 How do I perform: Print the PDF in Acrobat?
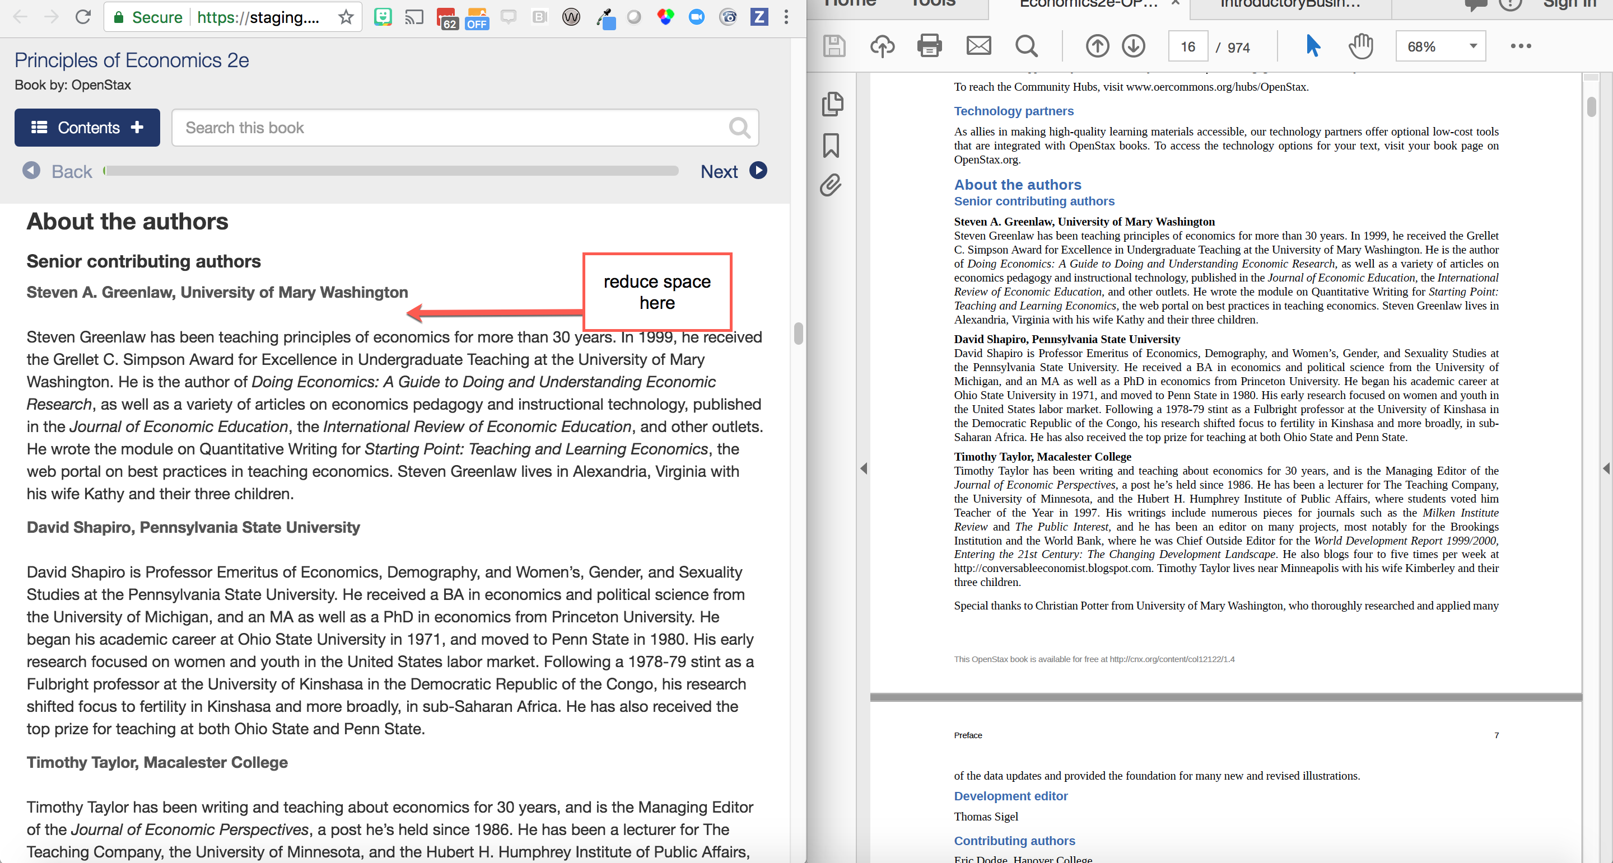click(x=929, y=46)
